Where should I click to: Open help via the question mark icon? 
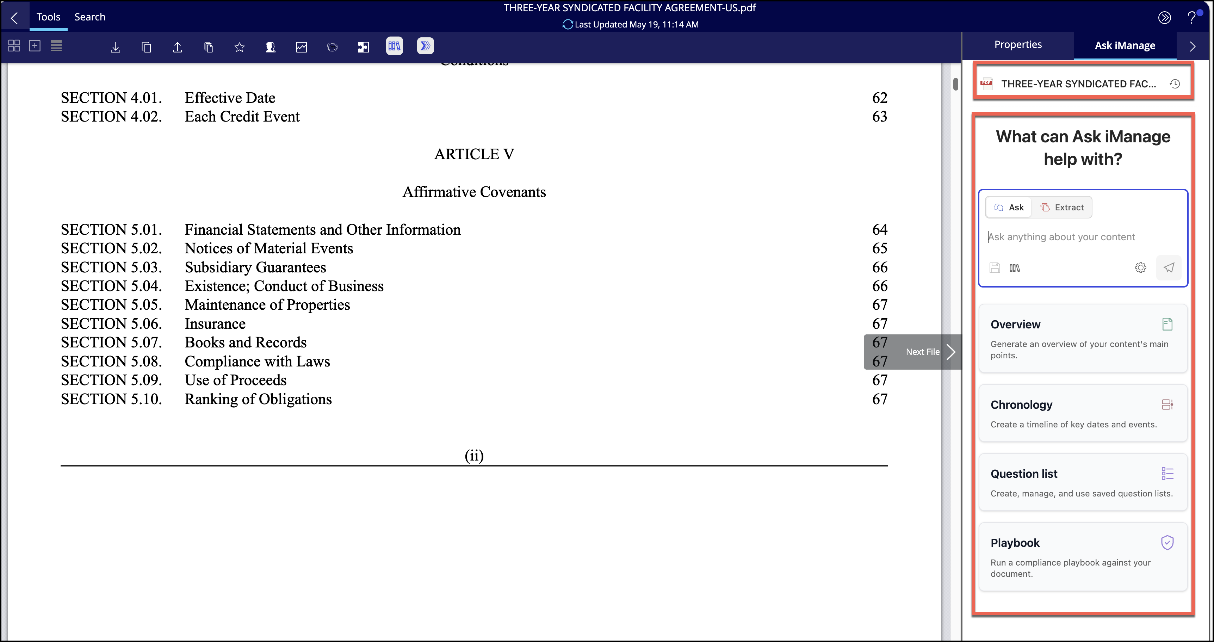coord(1192,17)
